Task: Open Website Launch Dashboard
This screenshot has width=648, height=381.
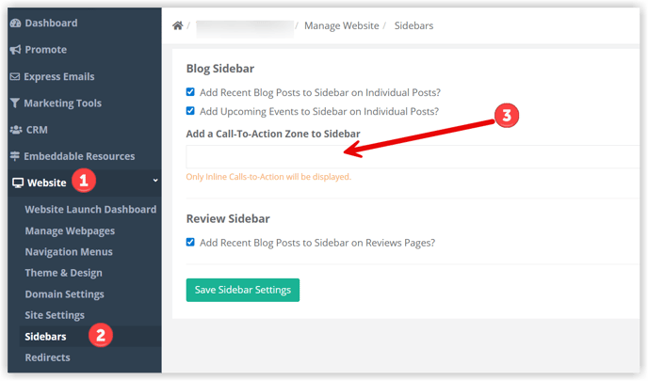Action: tap(90, 209)
